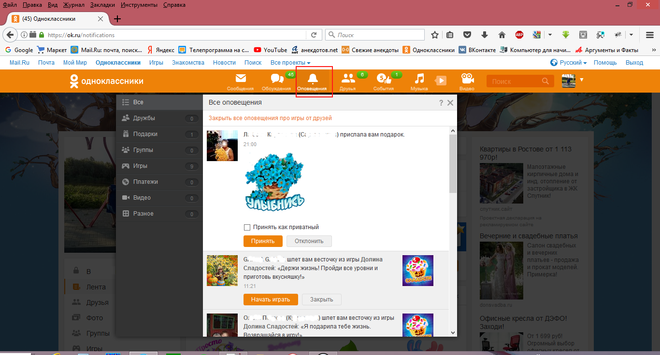
Task: Close the Все оповещения panel
Action: 450,103
